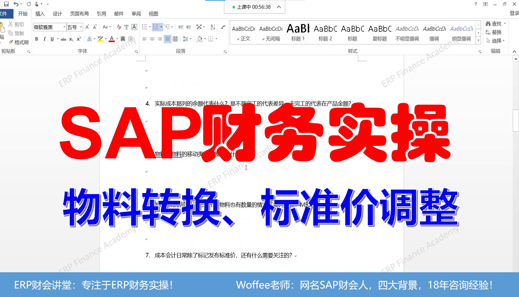The image size is (519, 297).
Task: Align text to the right
Action: click(x=160, y=39)
